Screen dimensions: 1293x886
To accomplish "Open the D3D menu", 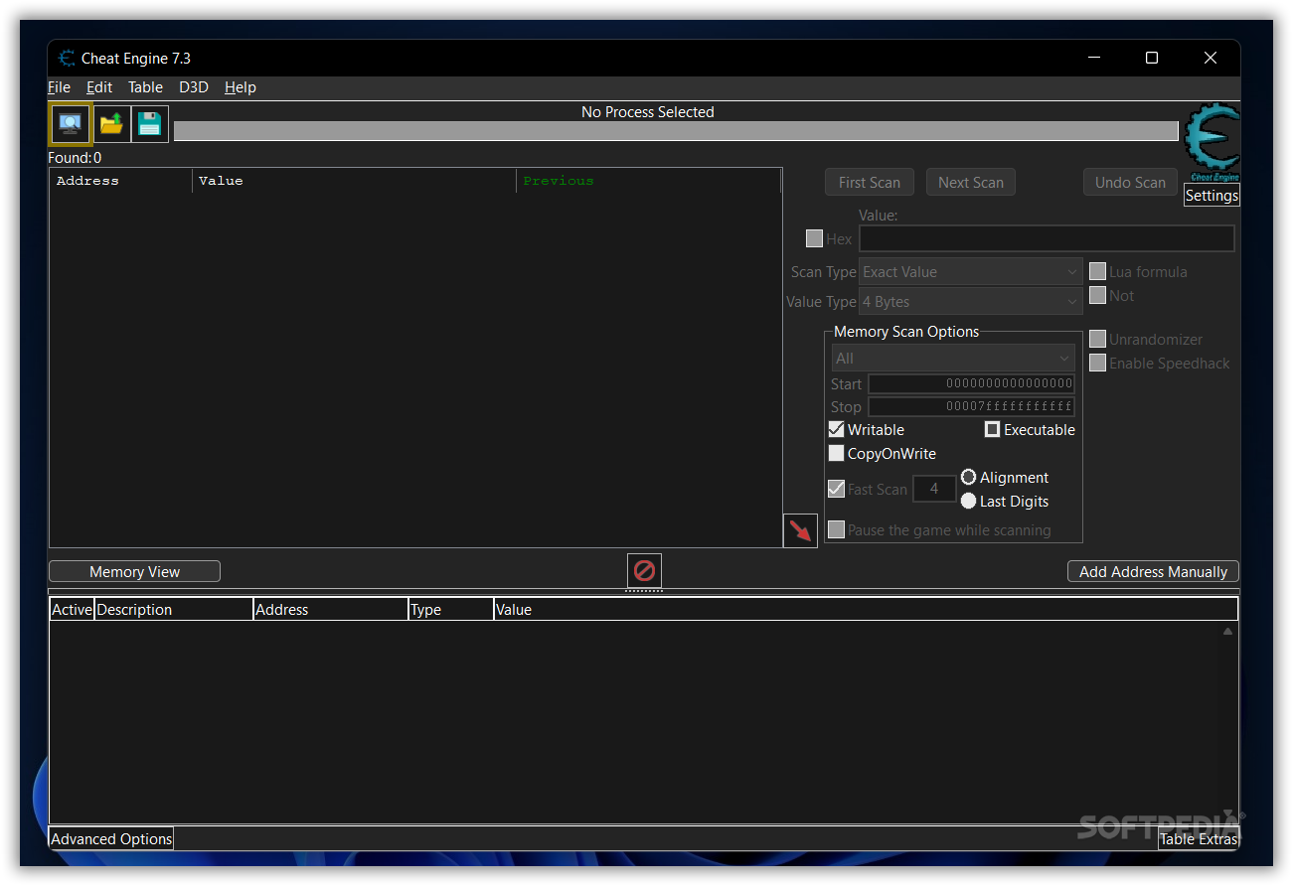I will [x=194, y=87].
